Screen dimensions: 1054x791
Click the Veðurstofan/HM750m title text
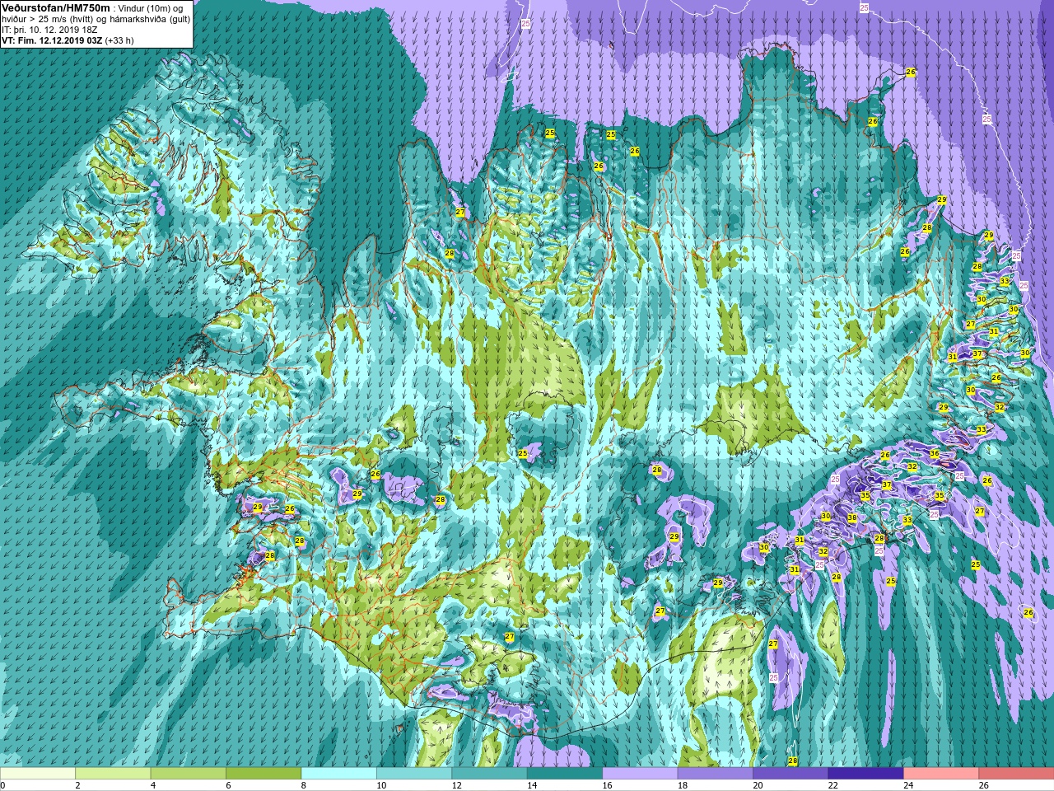coord(56,7)
